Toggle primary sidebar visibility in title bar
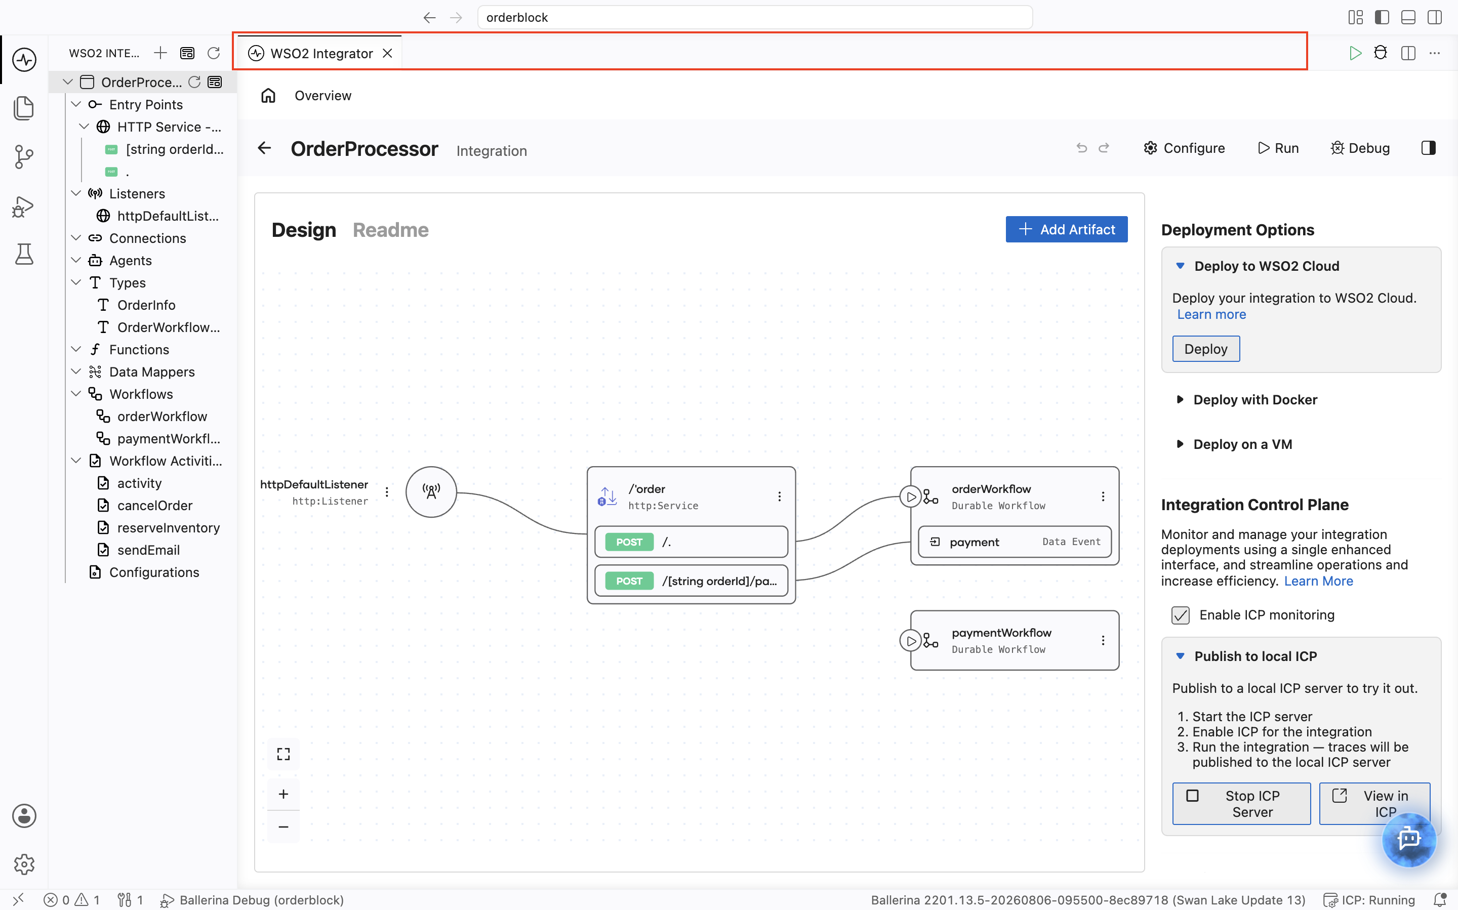The image size is (1458, 910). 1382,17
